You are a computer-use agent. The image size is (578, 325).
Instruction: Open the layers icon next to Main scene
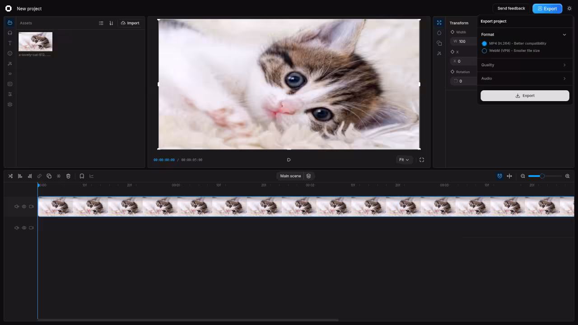(308, 176)
